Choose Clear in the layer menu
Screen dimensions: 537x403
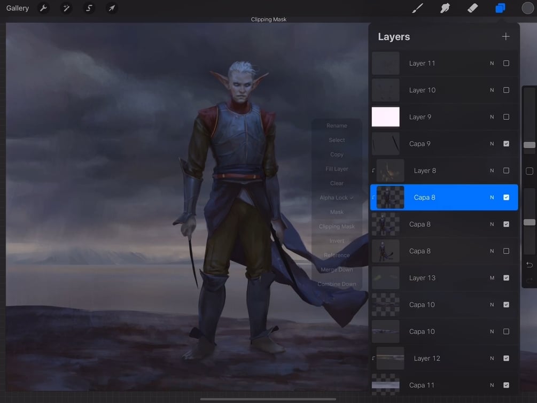click(337, 183)
